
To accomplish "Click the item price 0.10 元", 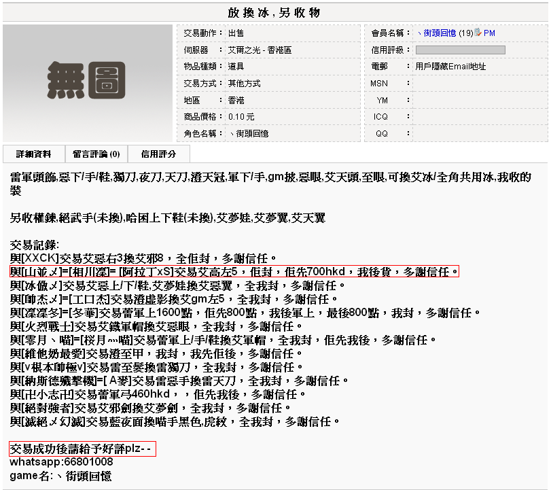I will coord(241,117).
